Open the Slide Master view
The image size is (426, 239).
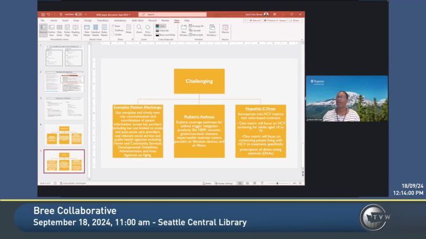tap(86, 29)
